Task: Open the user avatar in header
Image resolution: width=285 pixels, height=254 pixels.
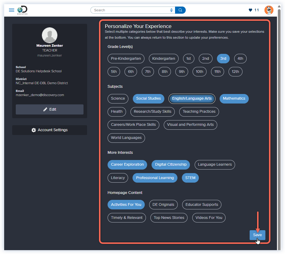Action: pyautogui.click(x=269, y=10)
